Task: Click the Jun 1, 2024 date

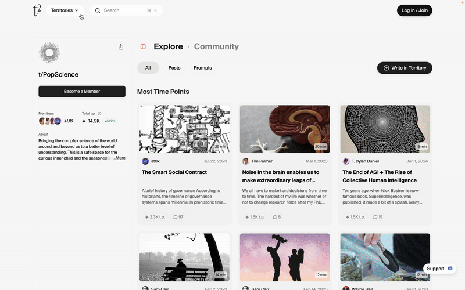Action: [x=417, y=161]
